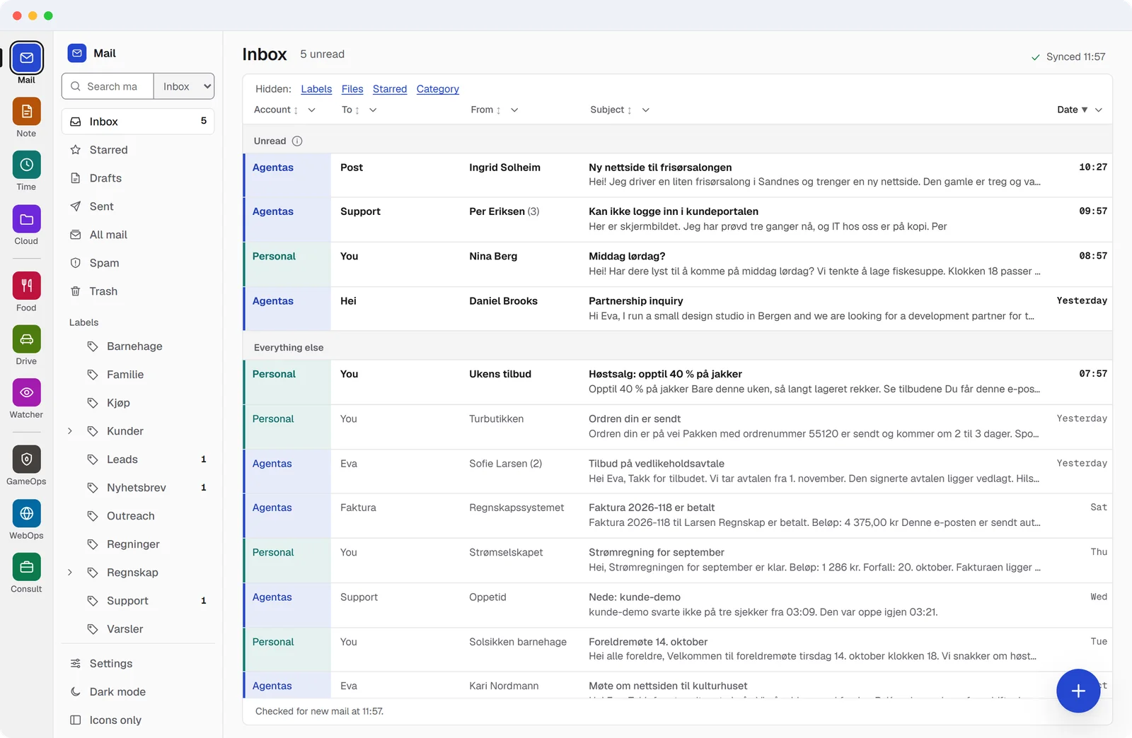This screenshot has height=738, width=1132.
Task: Open the From column filter dropdown
Action: (514, 110)
